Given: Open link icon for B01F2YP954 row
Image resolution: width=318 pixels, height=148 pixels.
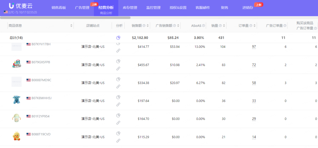Looking at the screenshot, I should (118, 123).
